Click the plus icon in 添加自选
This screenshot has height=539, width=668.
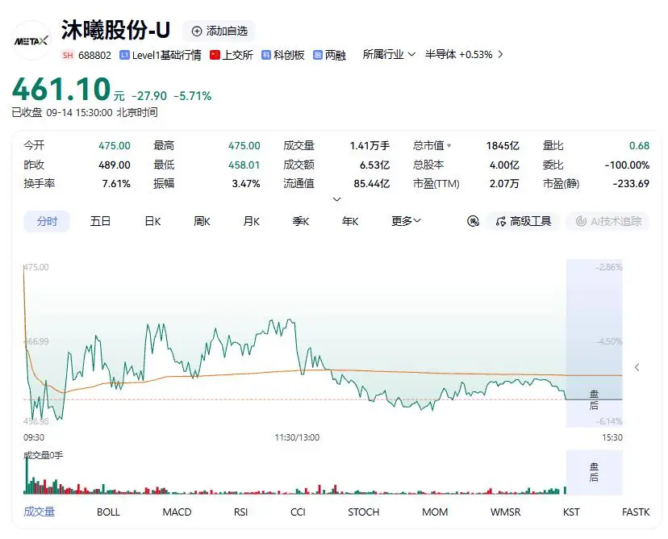(x=197, y=31)
